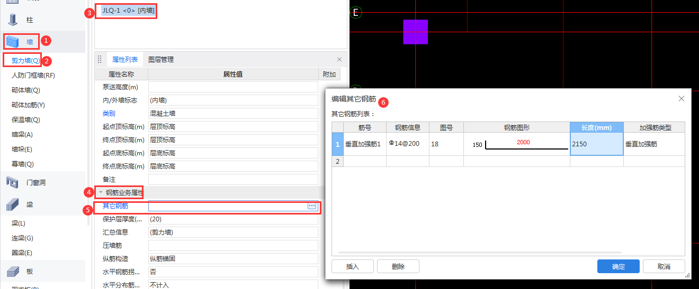Viewport: 699px width, 289px height.
Task: Click the 其它钢筋 property name
Action: [x=115, y=206]
